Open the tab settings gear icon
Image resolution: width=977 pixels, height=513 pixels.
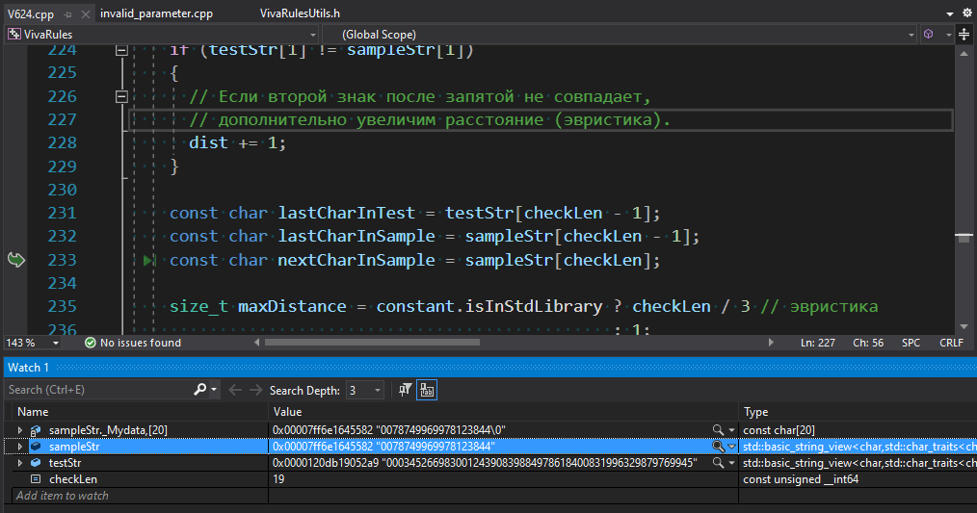(967, 13)
